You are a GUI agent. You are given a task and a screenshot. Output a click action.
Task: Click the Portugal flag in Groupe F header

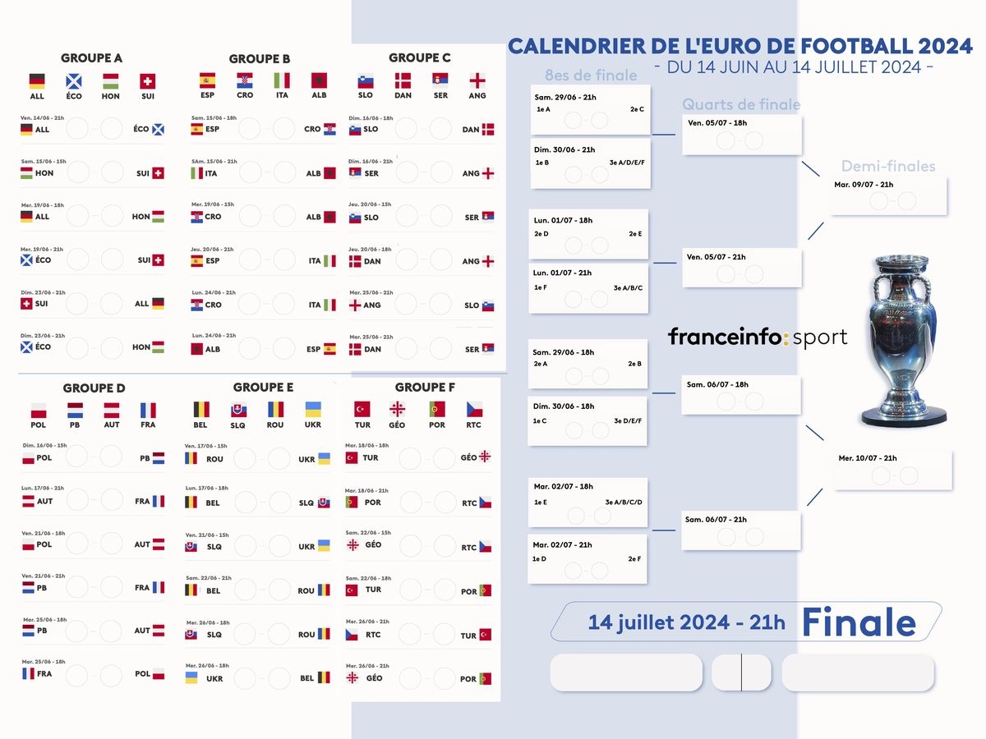(x=437, y=409)
